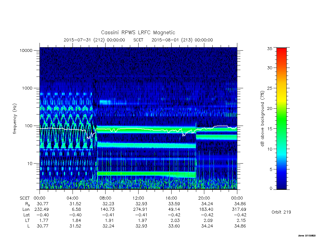Image resolution: width=316 pixels, height=237 pixels.
Task: Click the Lon value '274.91'
Action: pos(140,210)
